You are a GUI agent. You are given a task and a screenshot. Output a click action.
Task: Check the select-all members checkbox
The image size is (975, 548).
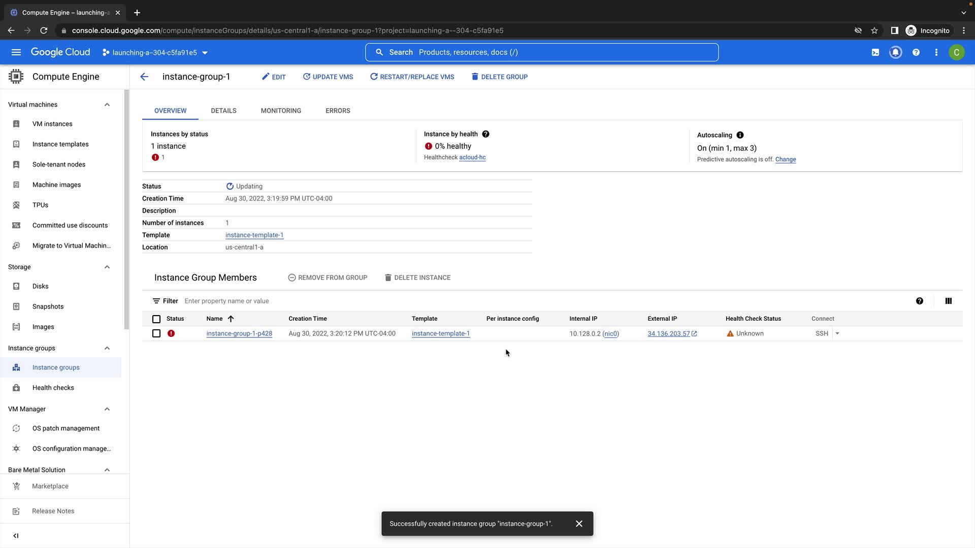click(x=156, y=319)
